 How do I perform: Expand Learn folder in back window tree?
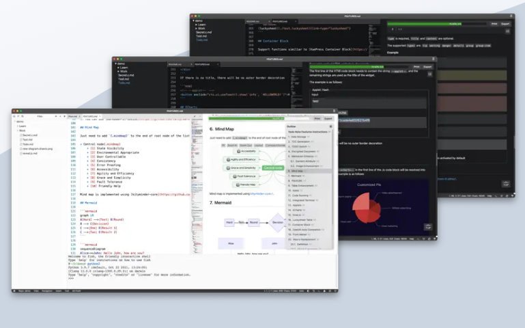(x=196, y=25)
